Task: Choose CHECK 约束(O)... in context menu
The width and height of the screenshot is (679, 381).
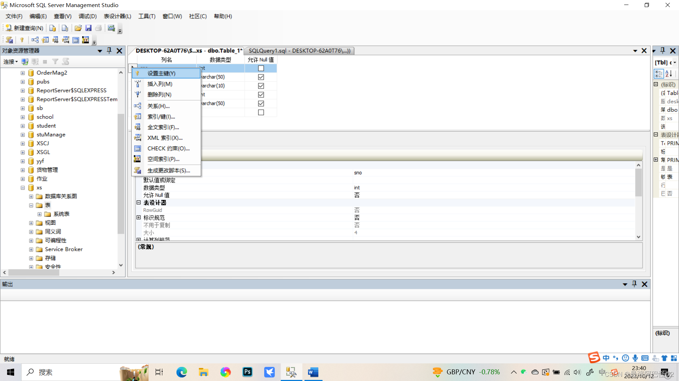Action: 166,149
